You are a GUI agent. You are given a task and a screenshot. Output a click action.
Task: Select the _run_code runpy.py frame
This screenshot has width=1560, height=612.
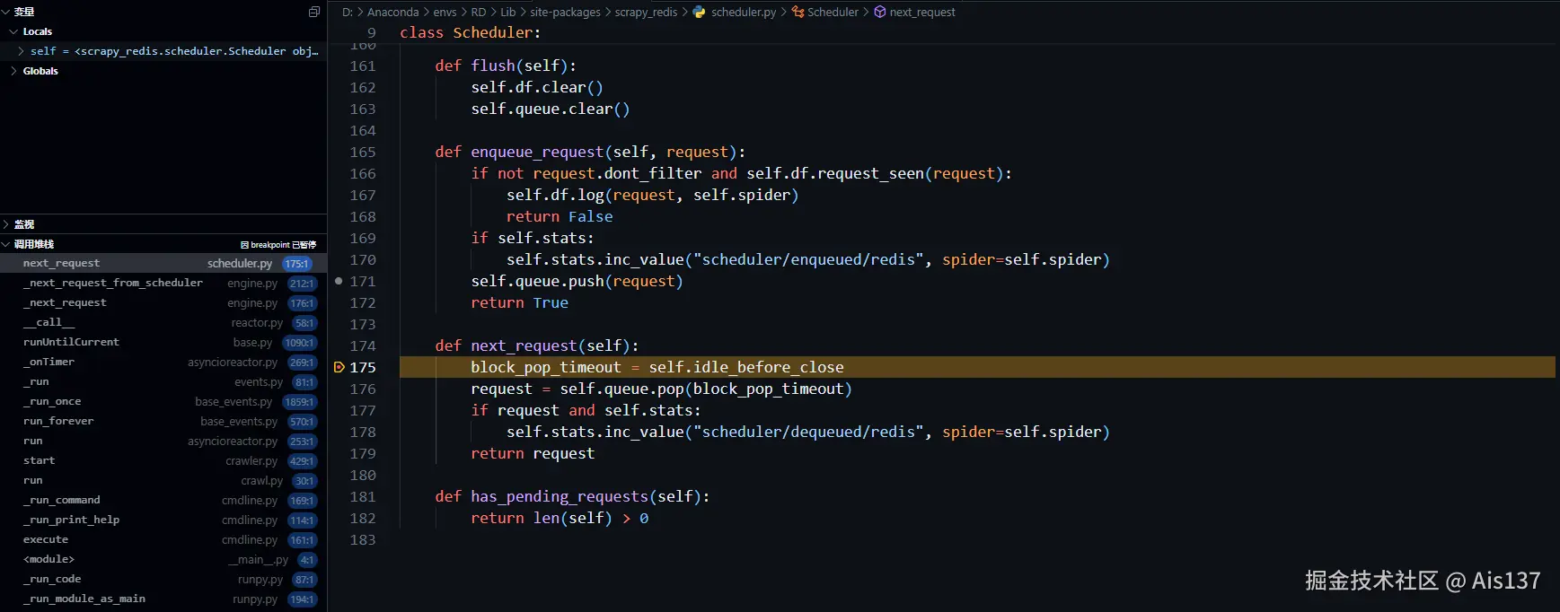click(163, 579)
